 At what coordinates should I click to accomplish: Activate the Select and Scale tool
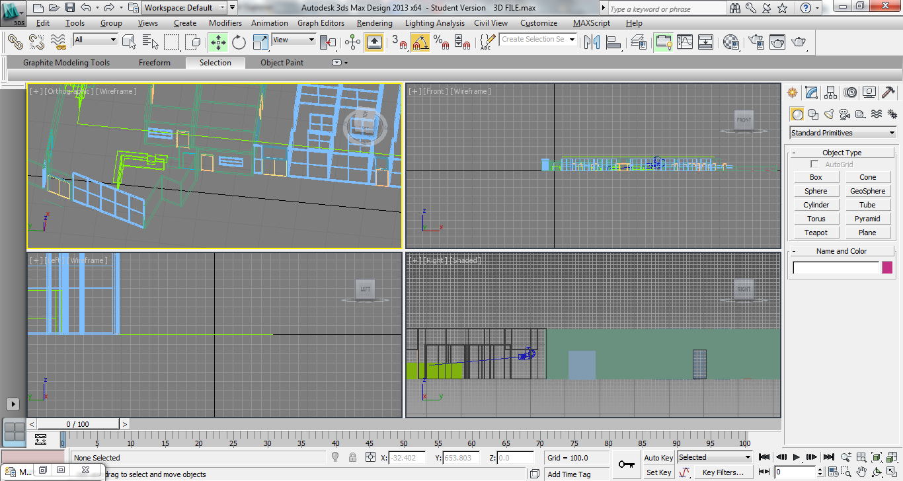[260, 42]
